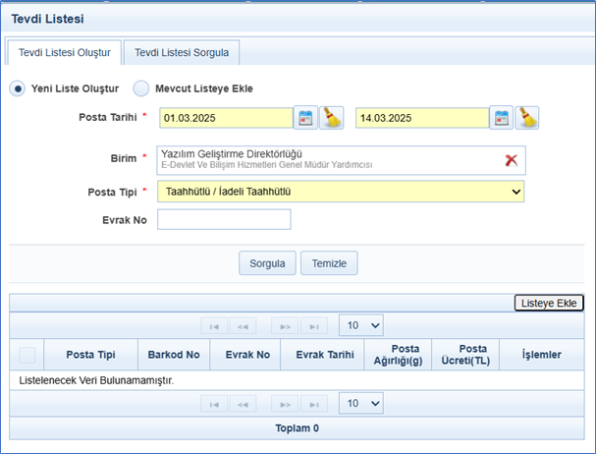Open the Tevdi Listesi Oluştur tab

64,52
